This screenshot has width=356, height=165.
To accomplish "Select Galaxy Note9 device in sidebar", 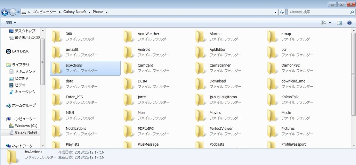I will tap(21, 132).
